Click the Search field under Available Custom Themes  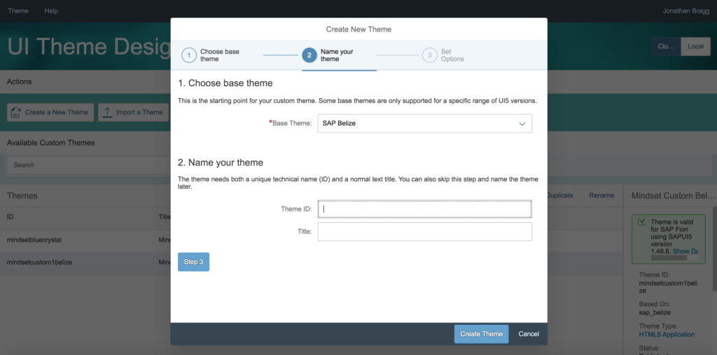pos(88,165)
